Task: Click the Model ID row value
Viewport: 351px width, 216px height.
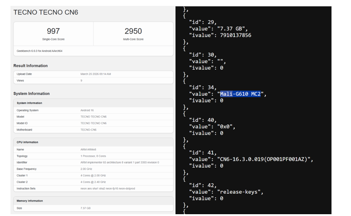Action: tap(93, 123)
